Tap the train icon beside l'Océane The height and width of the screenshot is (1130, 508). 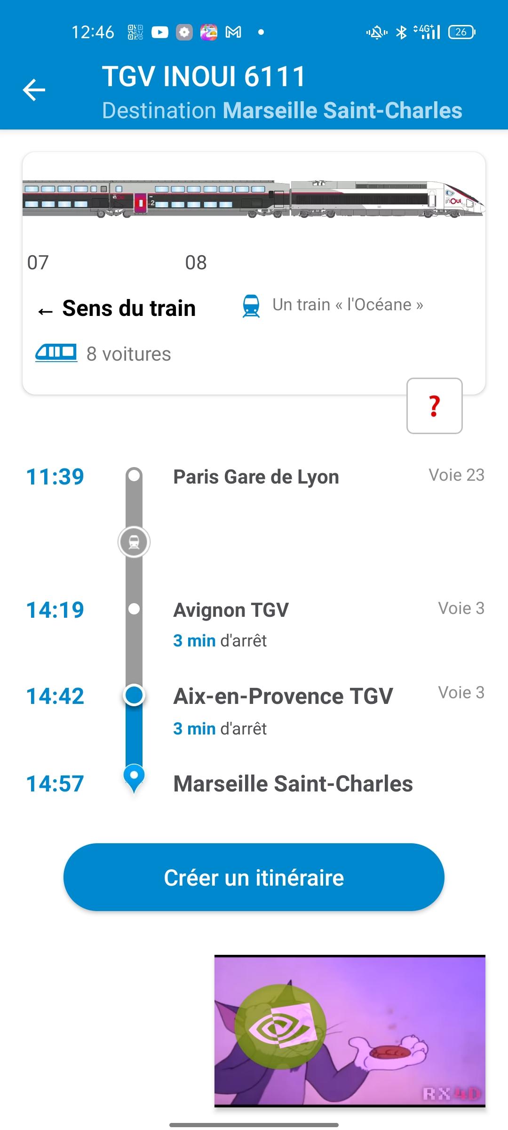pyautogui.click(x=251, y=306)
